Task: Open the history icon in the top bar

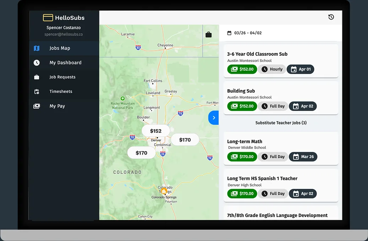Action: tap(331, 17)
